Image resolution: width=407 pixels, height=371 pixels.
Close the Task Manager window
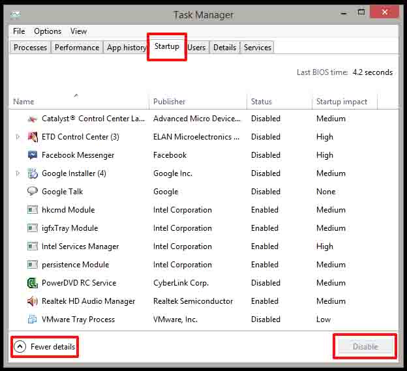tap(384, 12)
